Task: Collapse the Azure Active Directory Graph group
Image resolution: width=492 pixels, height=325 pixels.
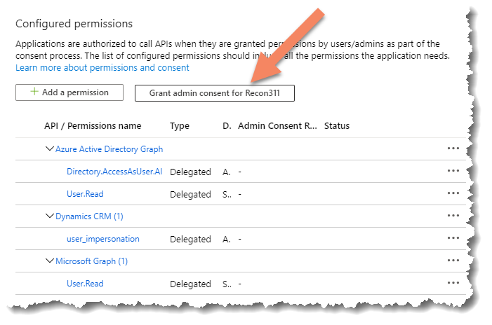Action: [49, 148]
